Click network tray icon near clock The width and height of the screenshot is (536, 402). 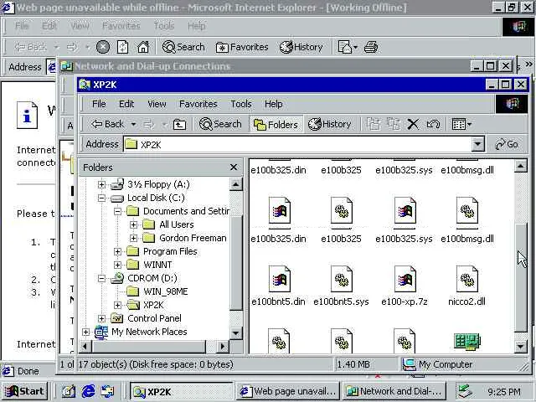466,391
